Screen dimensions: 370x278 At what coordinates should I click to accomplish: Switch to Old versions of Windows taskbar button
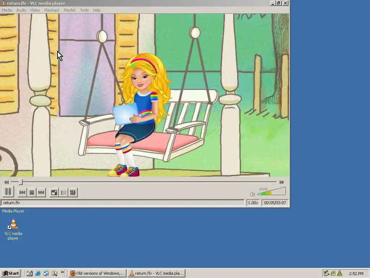98,273
